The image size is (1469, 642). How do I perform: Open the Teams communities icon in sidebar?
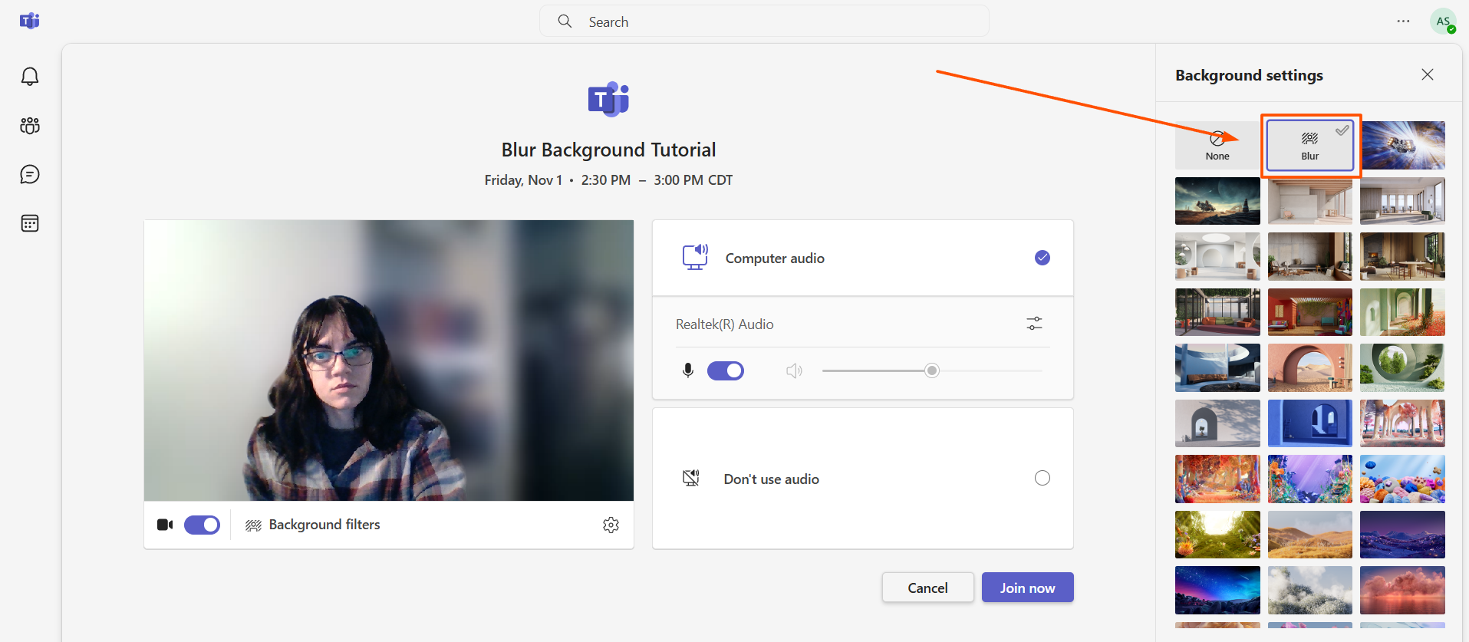(x=30, y=126)
